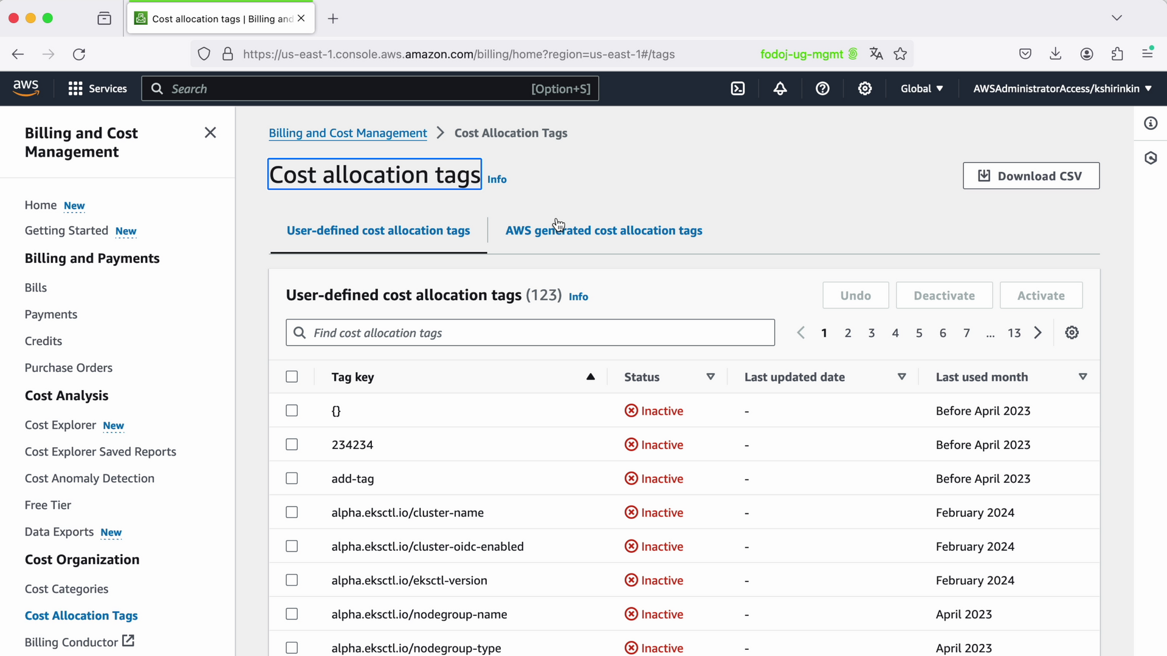This screenshot has width=1167, height=656.
Task: Focus the AWS console Search box
Action: 370,89
